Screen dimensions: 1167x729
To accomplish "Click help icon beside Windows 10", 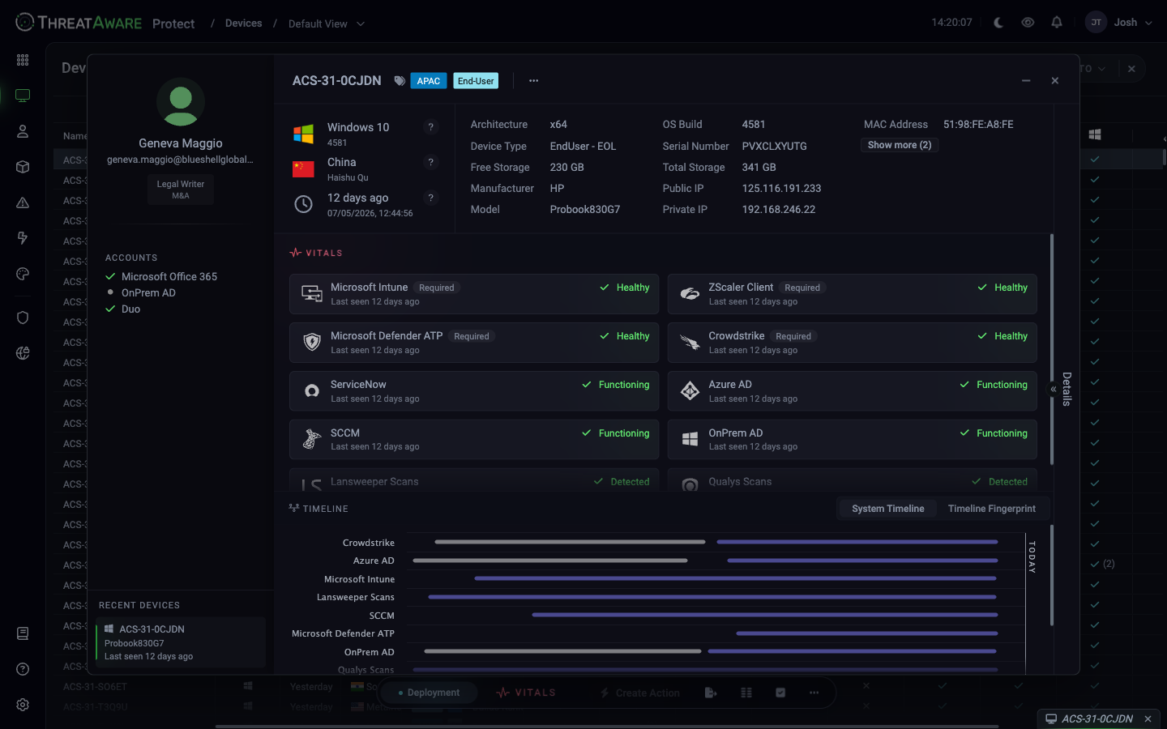I will [430, 127].
